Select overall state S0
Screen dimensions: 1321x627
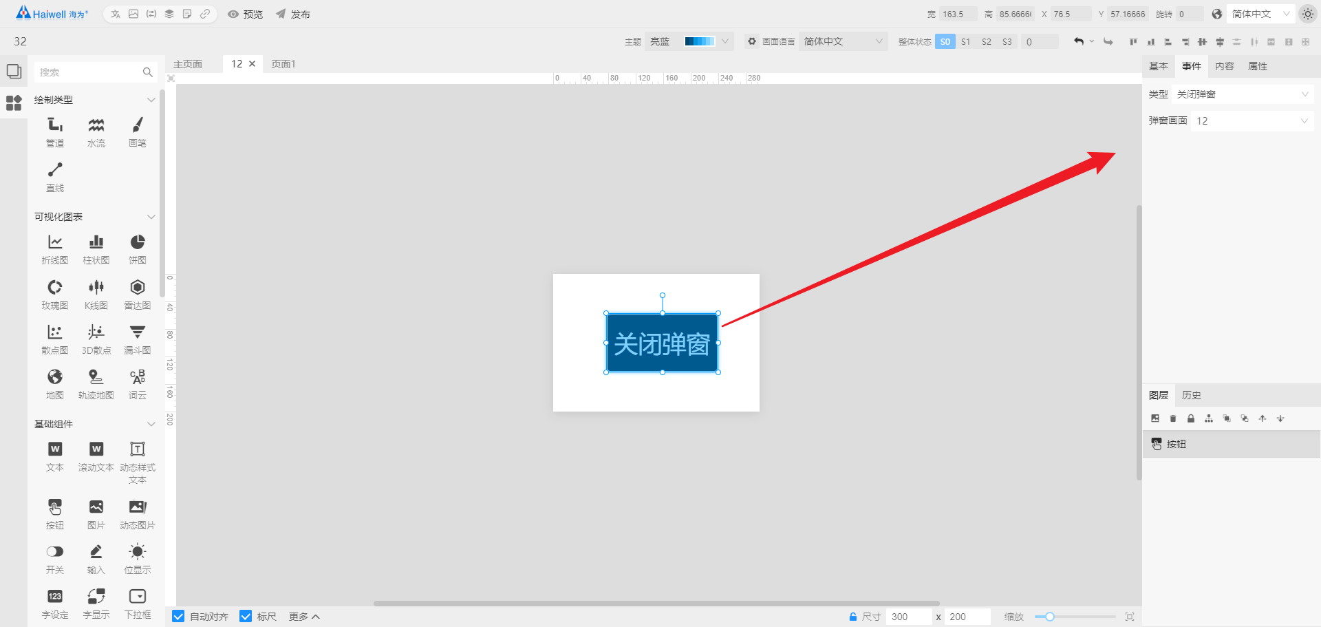[x=945, y=42]
